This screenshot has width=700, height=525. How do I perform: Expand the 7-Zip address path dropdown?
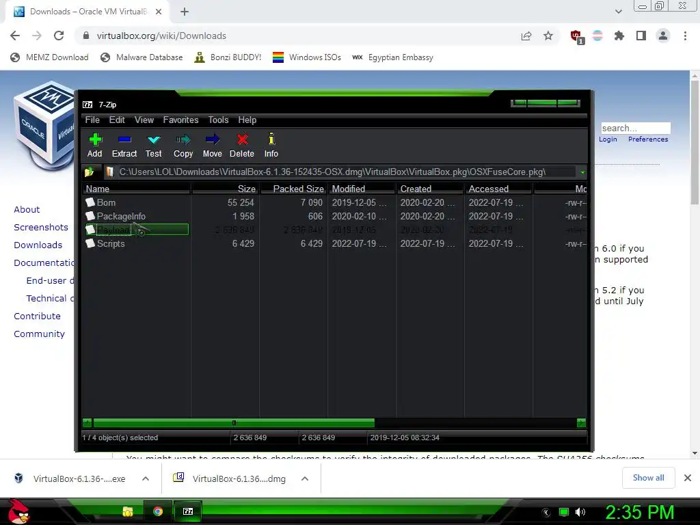point(582,172)
